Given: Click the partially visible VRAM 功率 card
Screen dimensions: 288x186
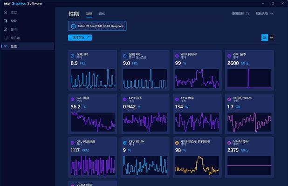Looking at the screenshot, I should [93, 183].
